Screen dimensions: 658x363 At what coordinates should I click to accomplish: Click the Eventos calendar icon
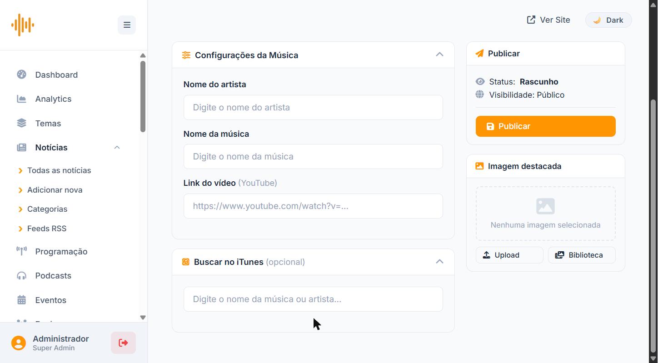(x=21, y=300)
